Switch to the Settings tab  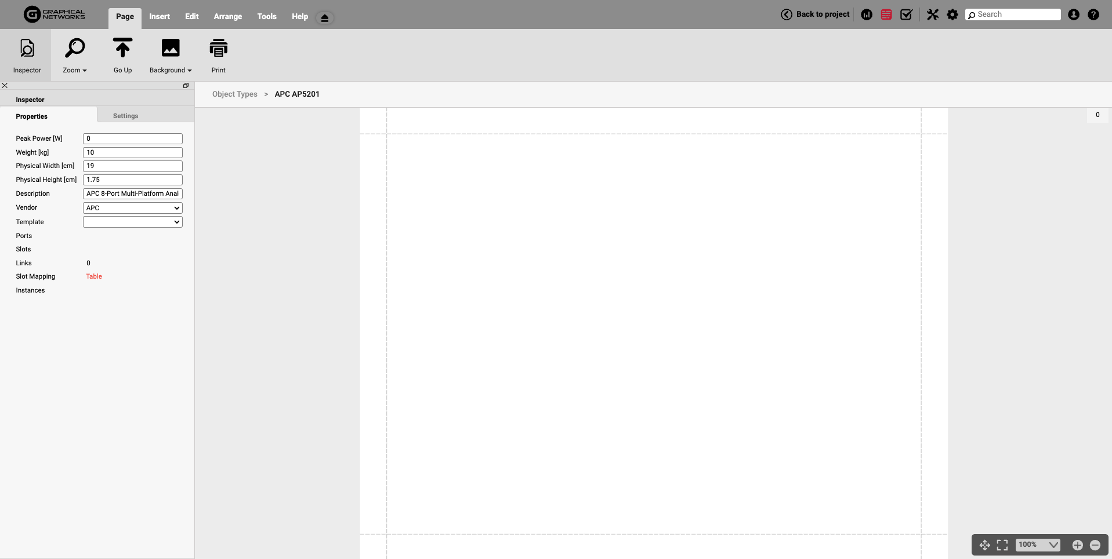[125, 116]
